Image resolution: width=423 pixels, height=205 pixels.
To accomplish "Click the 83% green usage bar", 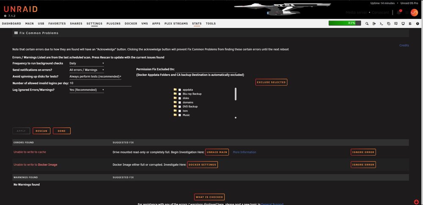I will pos(345,23).
